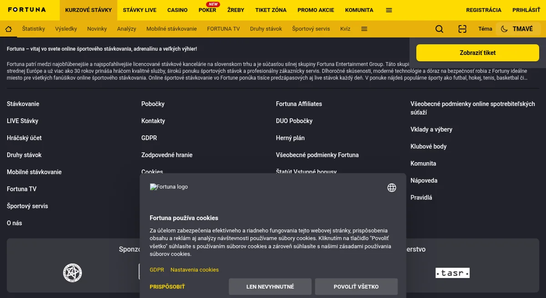
Task: Open the KOMUNITA tab in header
Action: point(359,10)
